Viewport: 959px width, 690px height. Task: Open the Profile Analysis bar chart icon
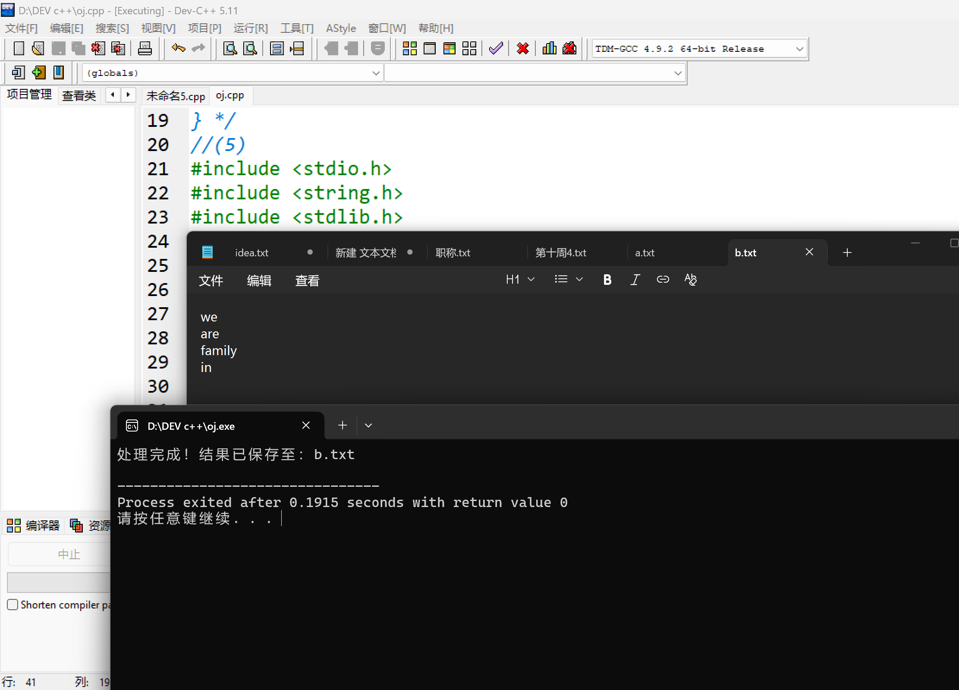click(549, 48)
